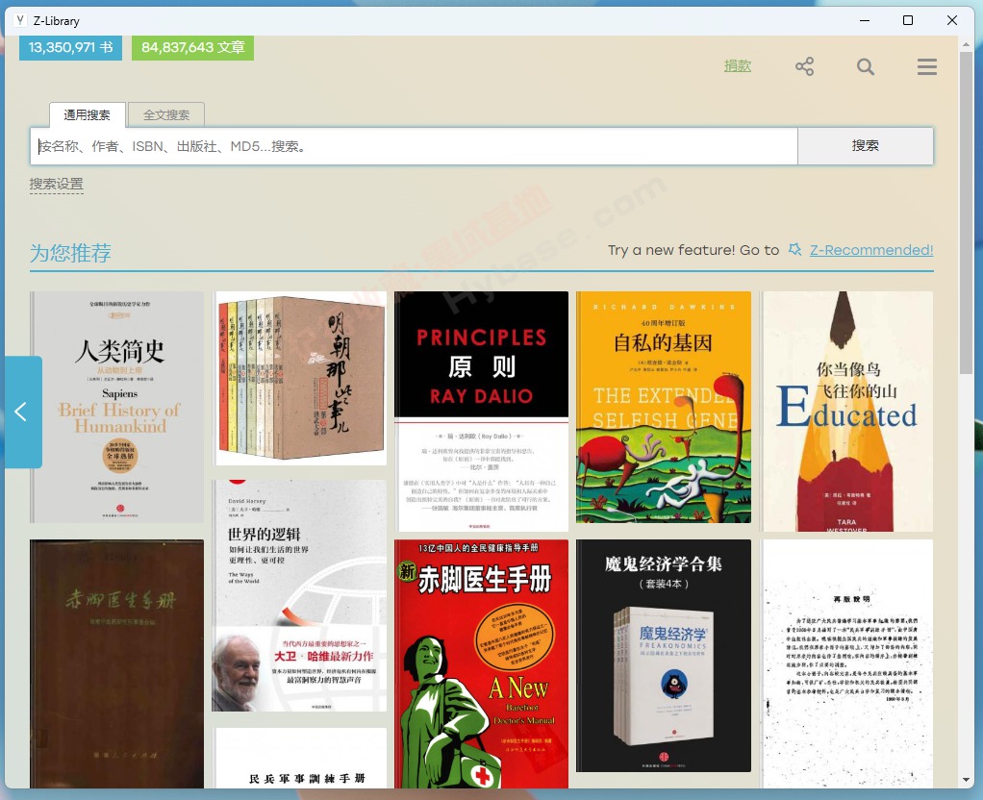This screenshot has width=983, height=800.
Task: Open the Principles 原则 Ray Dalio cover
Action: coord(482,412)
